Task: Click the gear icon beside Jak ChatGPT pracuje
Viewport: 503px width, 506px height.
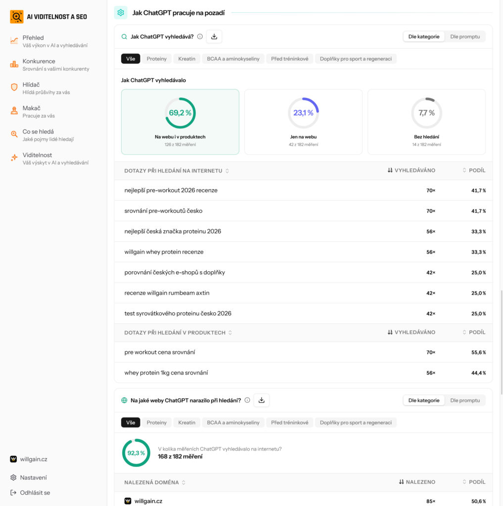Action: pyautogui.click(x=121, y=12)
